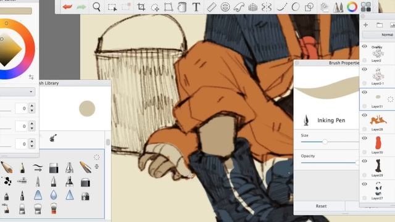Screen dimensions: 395x222
Task: Open Layer31 marking menu circle
Action: coord(391,99)
